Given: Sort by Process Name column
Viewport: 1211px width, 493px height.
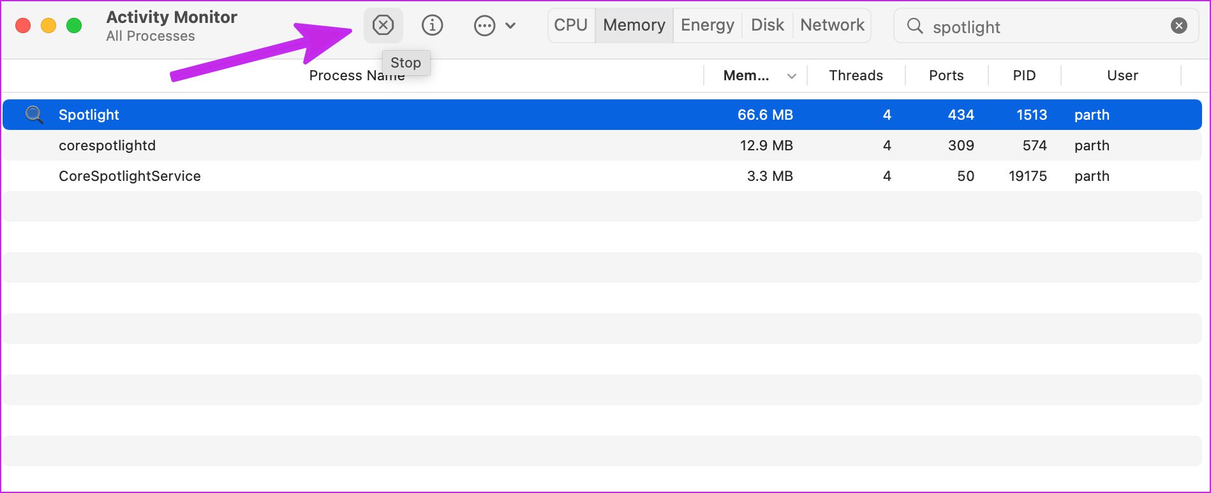Looking at the screenshot, I should point(357,75).
